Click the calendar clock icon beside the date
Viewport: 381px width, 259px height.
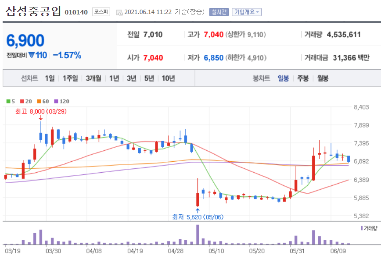119,13
